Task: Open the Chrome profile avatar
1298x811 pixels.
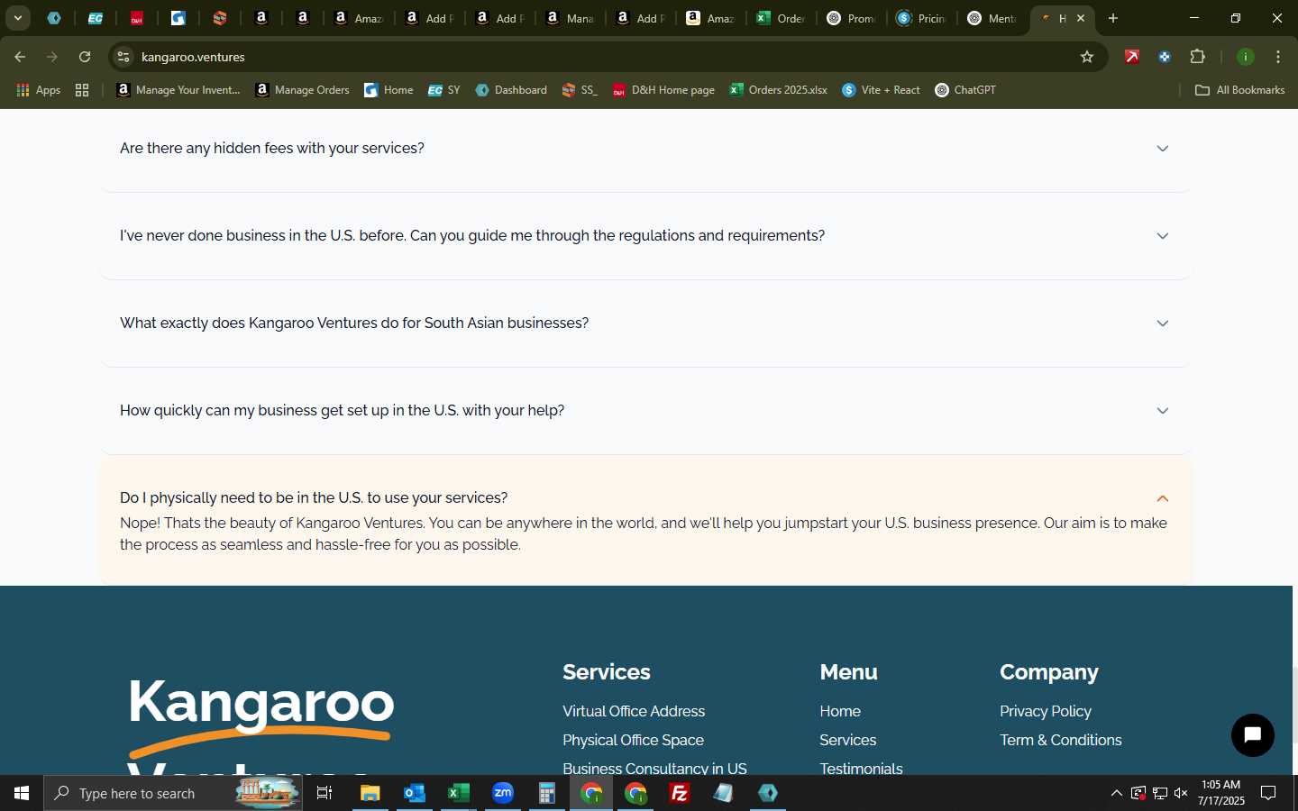Action: click(1246, 57)
